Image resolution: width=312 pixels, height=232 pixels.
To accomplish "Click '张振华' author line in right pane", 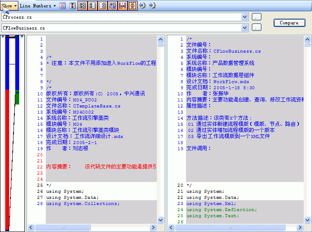I will (207, 94).
